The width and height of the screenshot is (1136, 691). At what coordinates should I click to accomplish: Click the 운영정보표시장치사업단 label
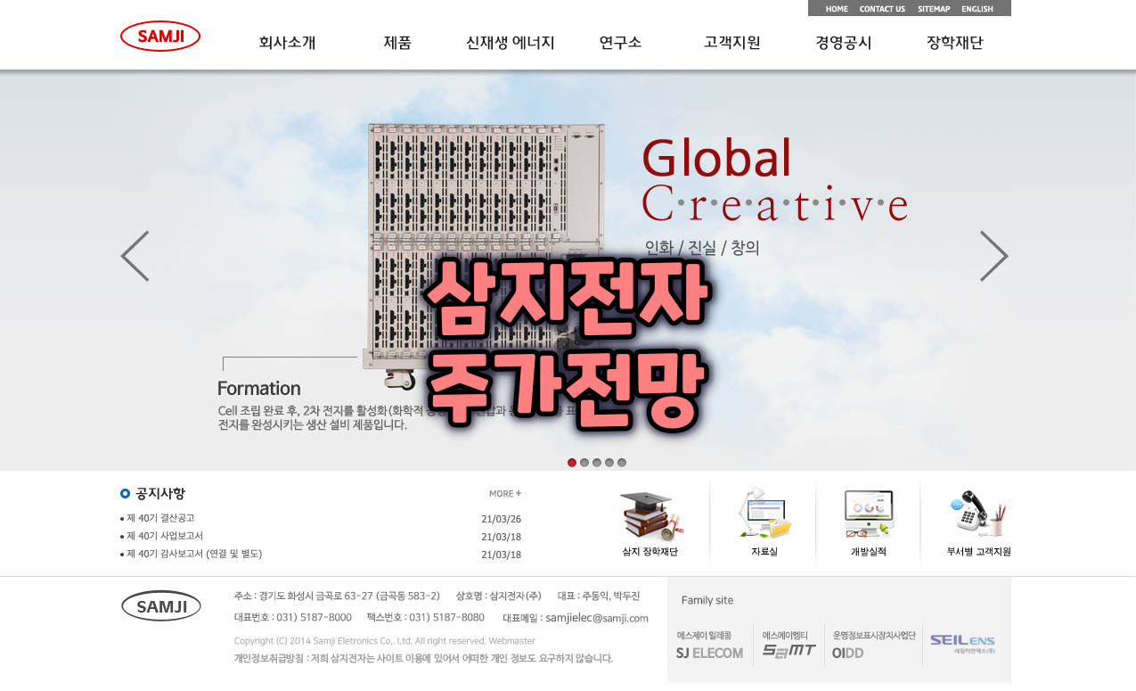click(x=874, y=635)
